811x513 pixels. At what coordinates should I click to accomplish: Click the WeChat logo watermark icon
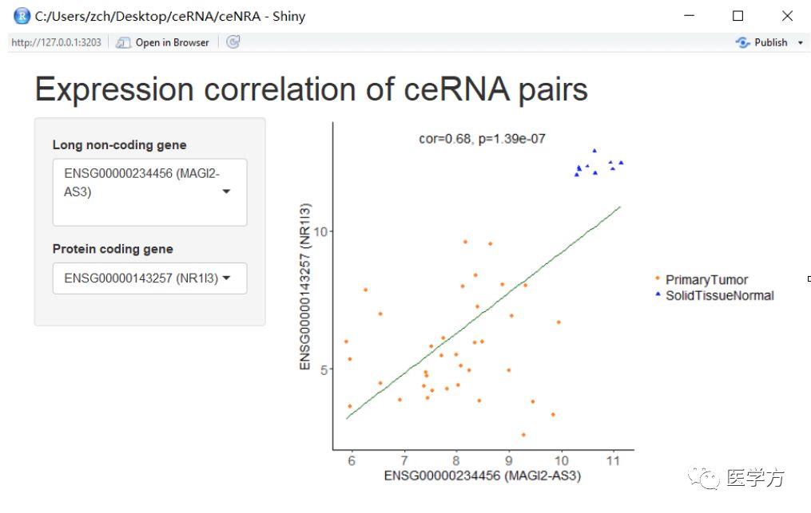pyautogui.click(x=703, y=478)
